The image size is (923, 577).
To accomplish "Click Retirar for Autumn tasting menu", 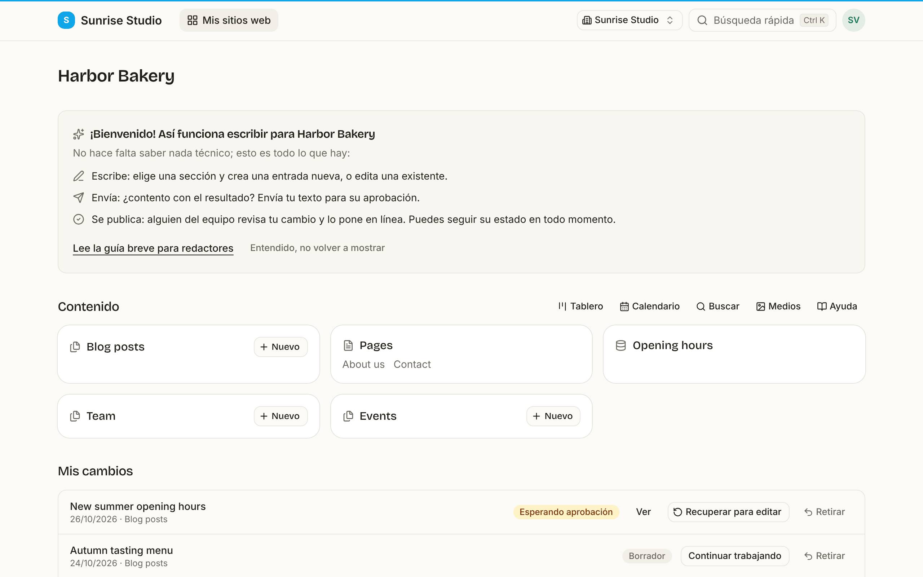I will [x=825, y=556].
